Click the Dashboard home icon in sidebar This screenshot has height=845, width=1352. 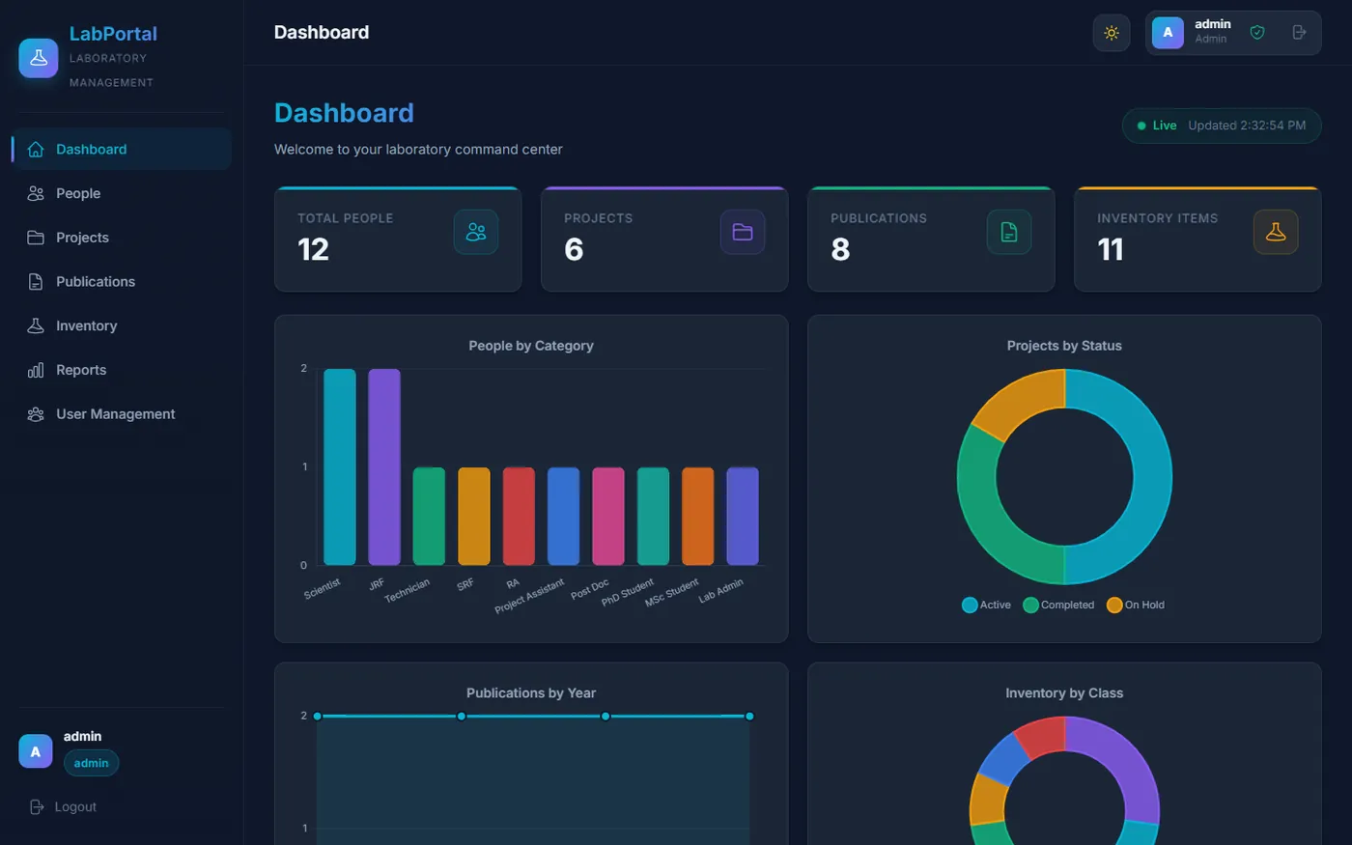tap(36, 149)
